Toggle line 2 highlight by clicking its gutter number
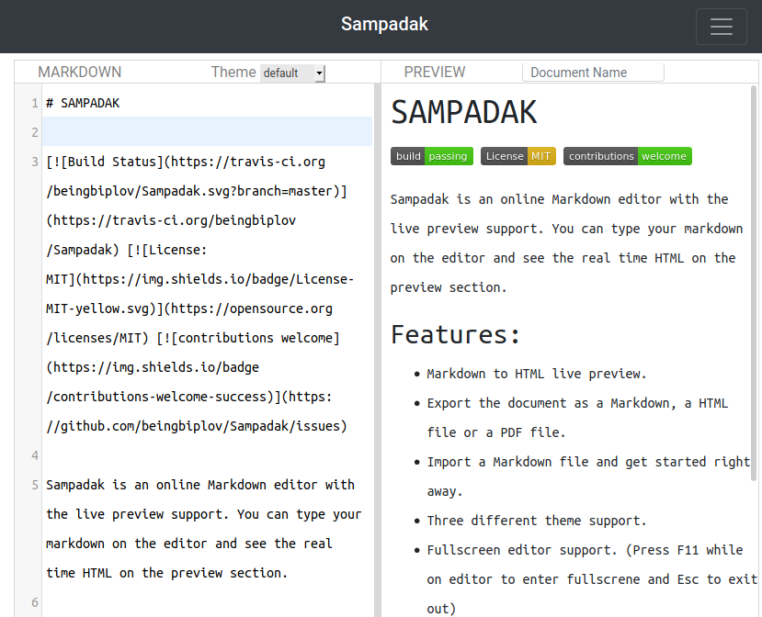 click(34, 131)
